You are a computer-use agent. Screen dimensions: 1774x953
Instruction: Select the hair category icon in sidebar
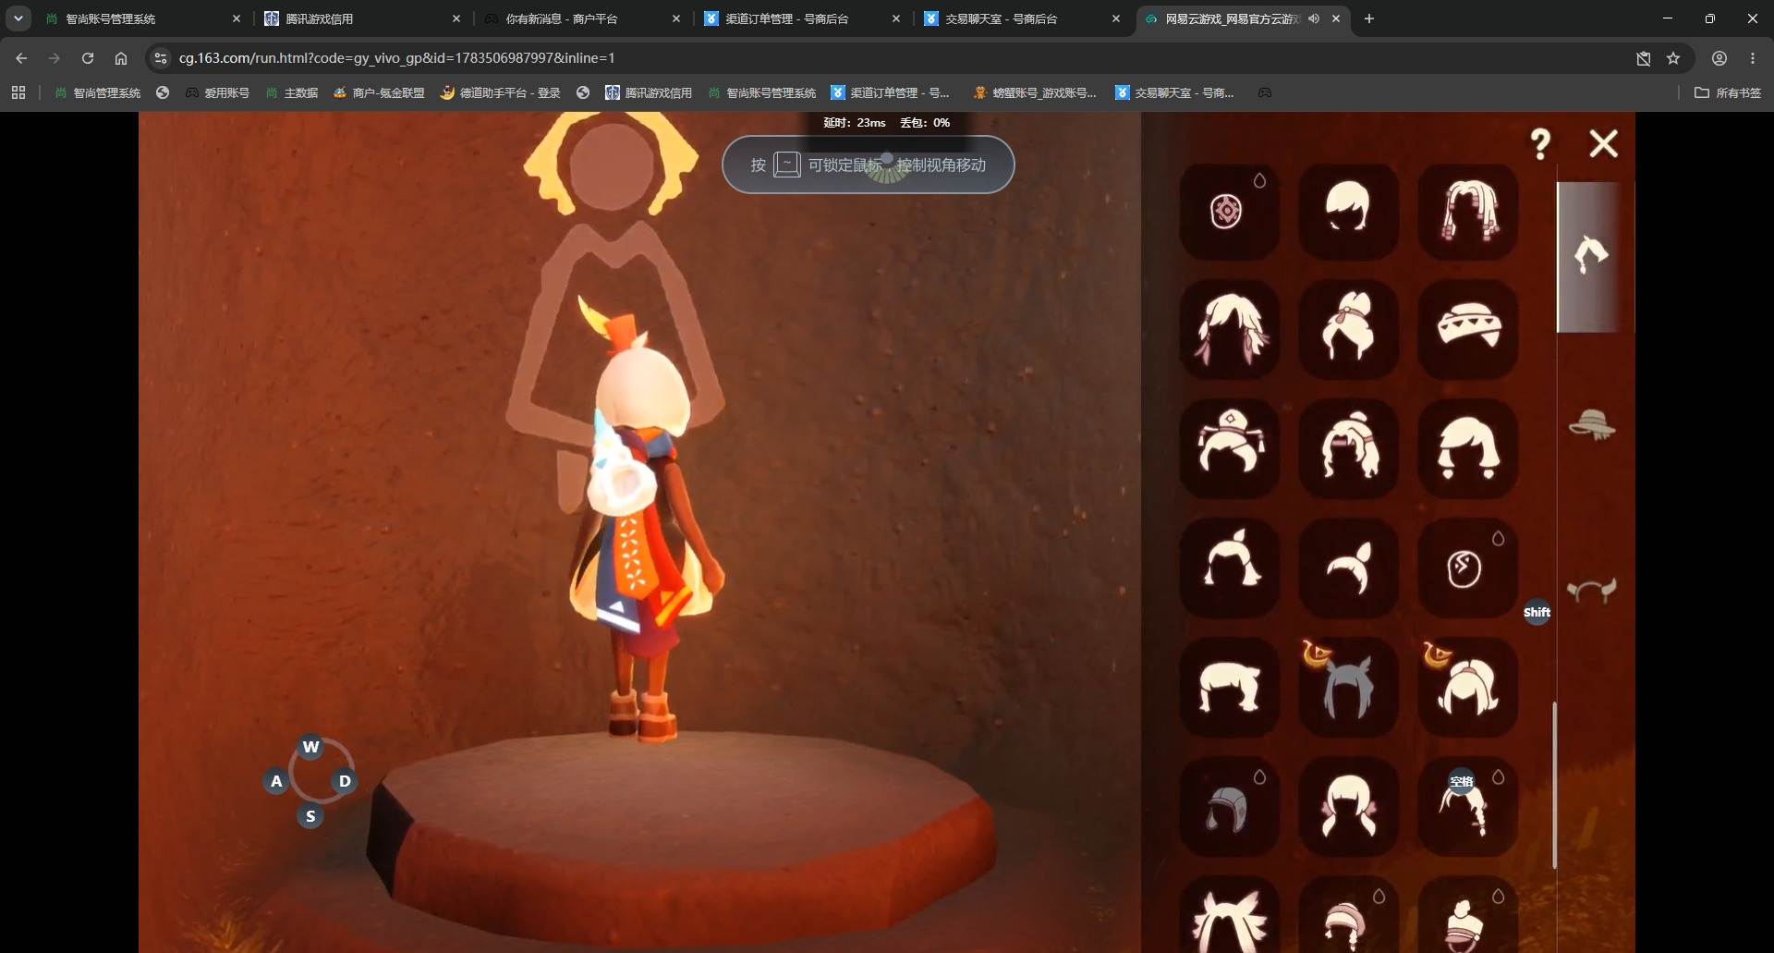(1591, 255)
